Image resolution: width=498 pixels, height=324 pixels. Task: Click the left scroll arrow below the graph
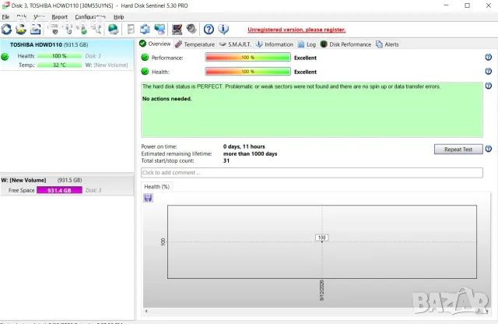click(146, 311)
